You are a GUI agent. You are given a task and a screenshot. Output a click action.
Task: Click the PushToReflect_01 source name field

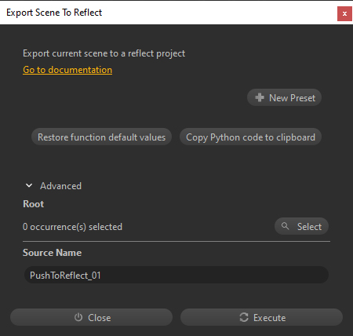pos(176,275)
